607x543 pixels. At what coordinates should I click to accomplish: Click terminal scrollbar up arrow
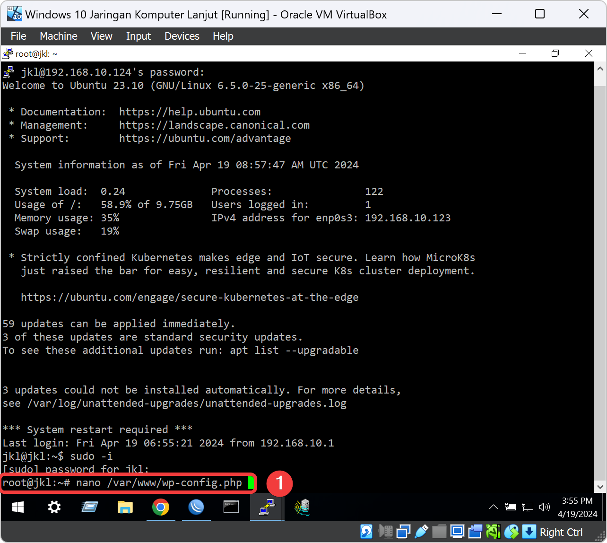tap(600, 68)
